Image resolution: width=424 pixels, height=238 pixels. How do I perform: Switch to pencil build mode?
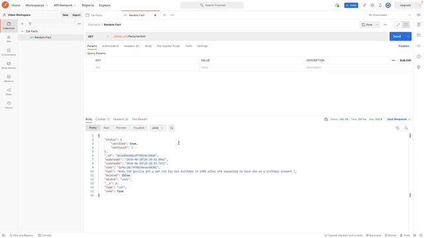click(x=398, y=24)
